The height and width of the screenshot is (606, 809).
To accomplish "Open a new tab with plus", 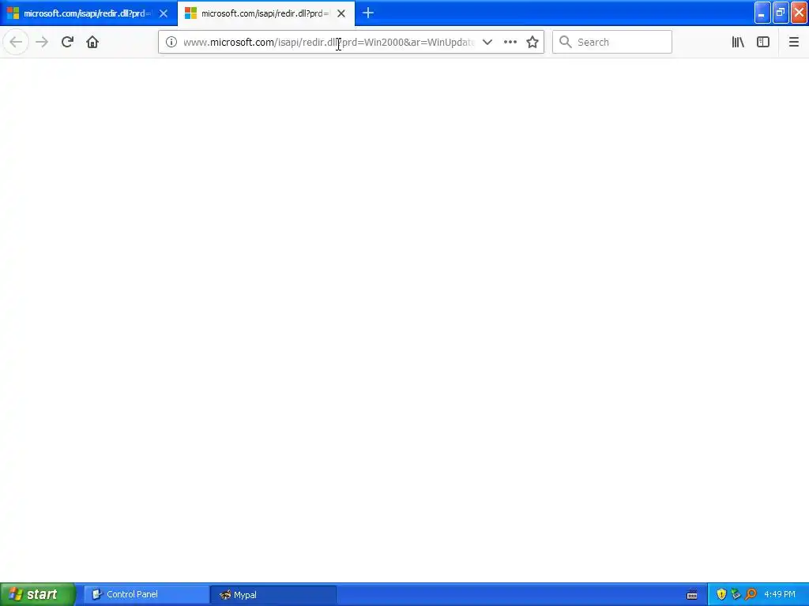I will (x=368, y=13).
